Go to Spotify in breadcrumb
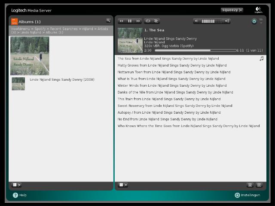 (x=40, y=29)
